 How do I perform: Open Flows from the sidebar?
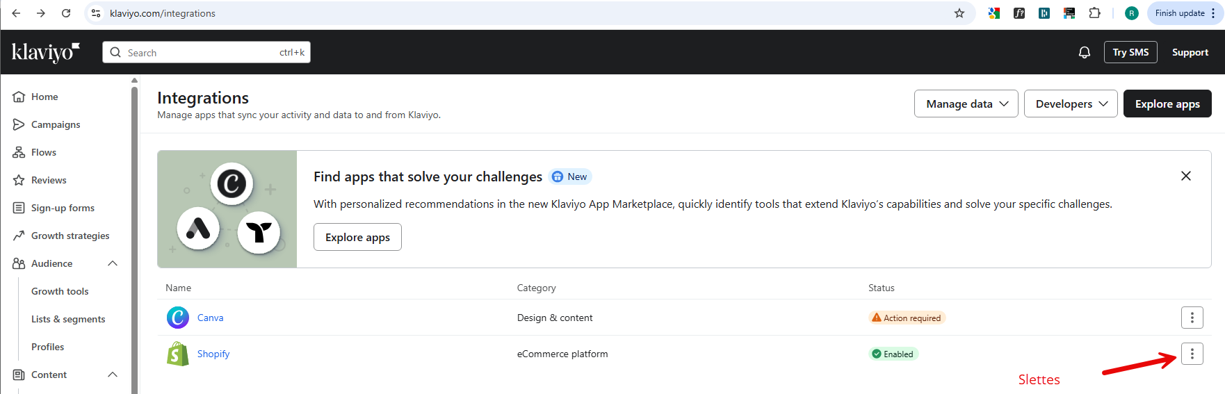(x=43, y=152)
